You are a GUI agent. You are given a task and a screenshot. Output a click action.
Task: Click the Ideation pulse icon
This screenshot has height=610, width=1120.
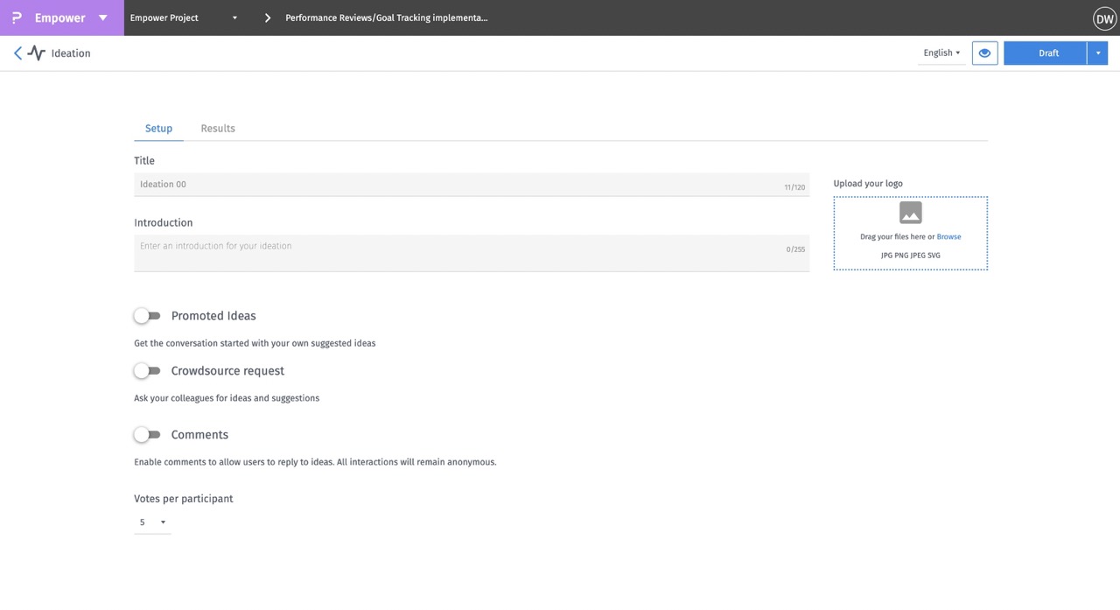coord(36,53)
